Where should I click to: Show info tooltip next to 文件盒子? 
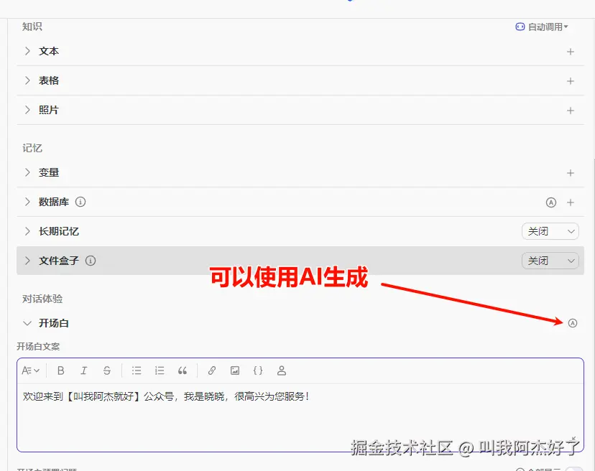tap(91, 261)
